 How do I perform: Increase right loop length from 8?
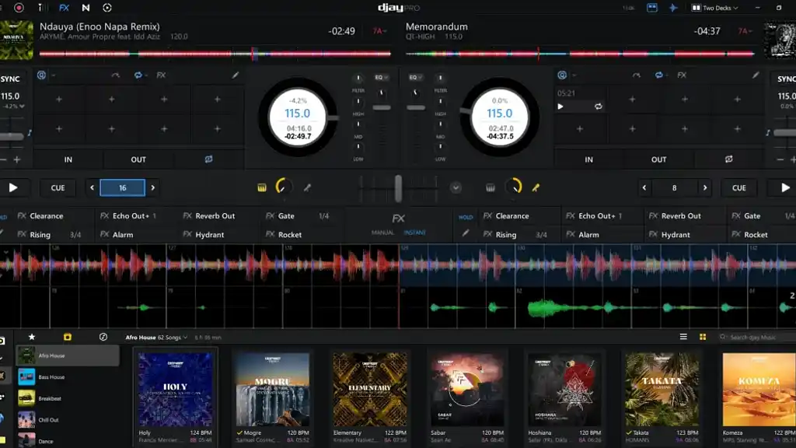coord(704,188)
